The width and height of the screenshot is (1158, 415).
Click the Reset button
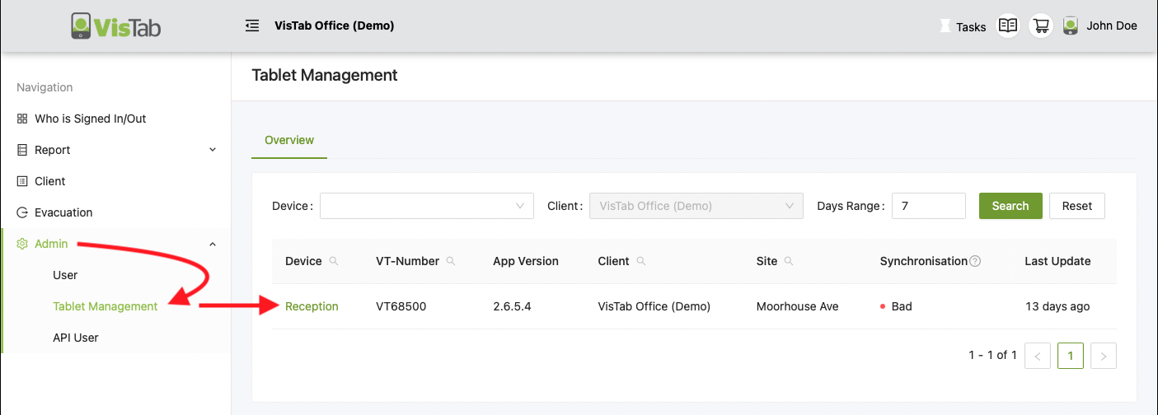click(1076, 206)
